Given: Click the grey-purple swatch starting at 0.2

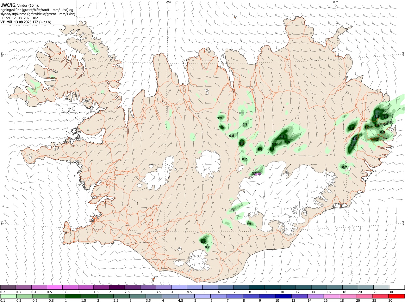Looking at the screenshot, I should click(x=8, y=287).
